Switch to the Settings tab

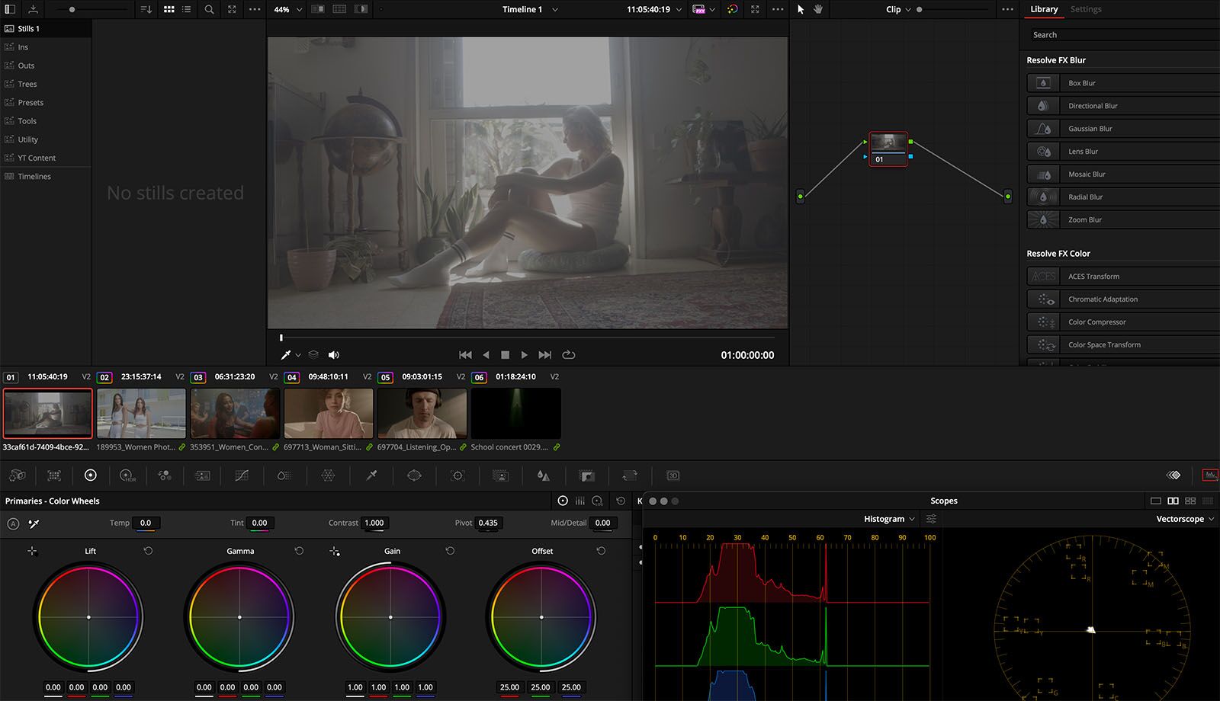click(x=1086, y=9)
